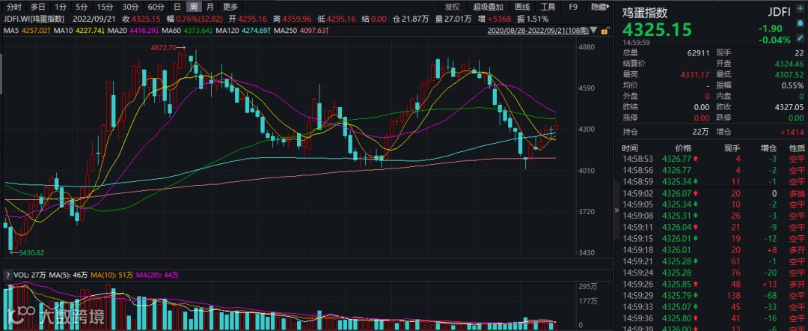808x331 pixels.
Task: Select the 14:59:02 tick row marked 多换
Action: tap(713, 193)
